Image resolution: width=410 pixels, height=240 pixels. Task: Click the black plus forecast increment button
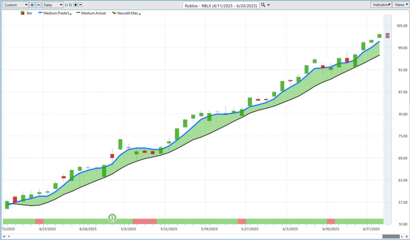point(75,5)
